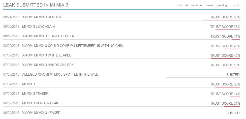The image size is (246, 119).
Task: Select the pending trust filter
Action: click(x=222, y=5)
